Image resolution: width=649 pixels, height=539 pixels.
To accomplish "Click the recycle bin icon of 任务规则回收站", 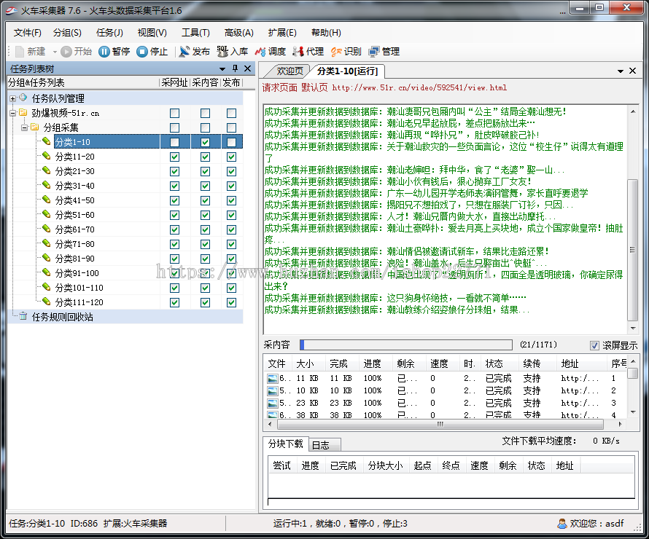I will [x=23, y=317].
